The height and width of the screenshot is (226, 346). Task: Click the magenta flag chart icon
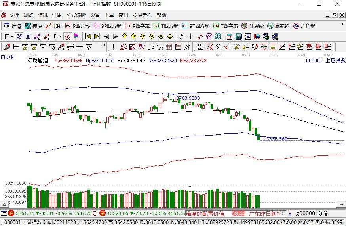click(77, 36)
